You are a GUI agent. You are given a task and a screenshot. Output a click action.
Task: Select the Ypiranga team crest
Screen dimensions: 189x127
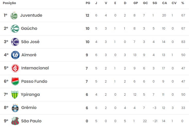[15, 95]
